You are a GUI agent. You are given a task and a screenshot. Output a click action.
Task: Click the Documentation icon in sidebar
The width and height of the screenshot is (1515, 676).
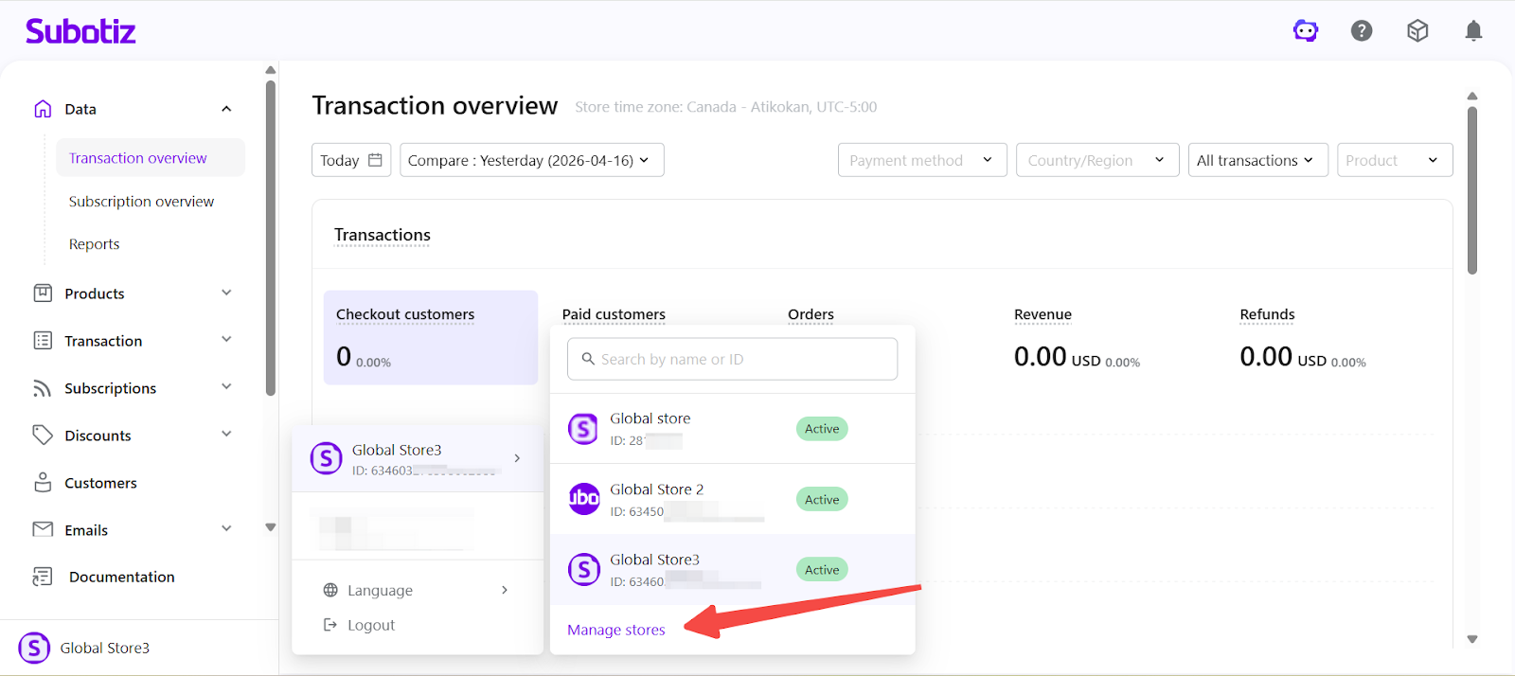43,577
